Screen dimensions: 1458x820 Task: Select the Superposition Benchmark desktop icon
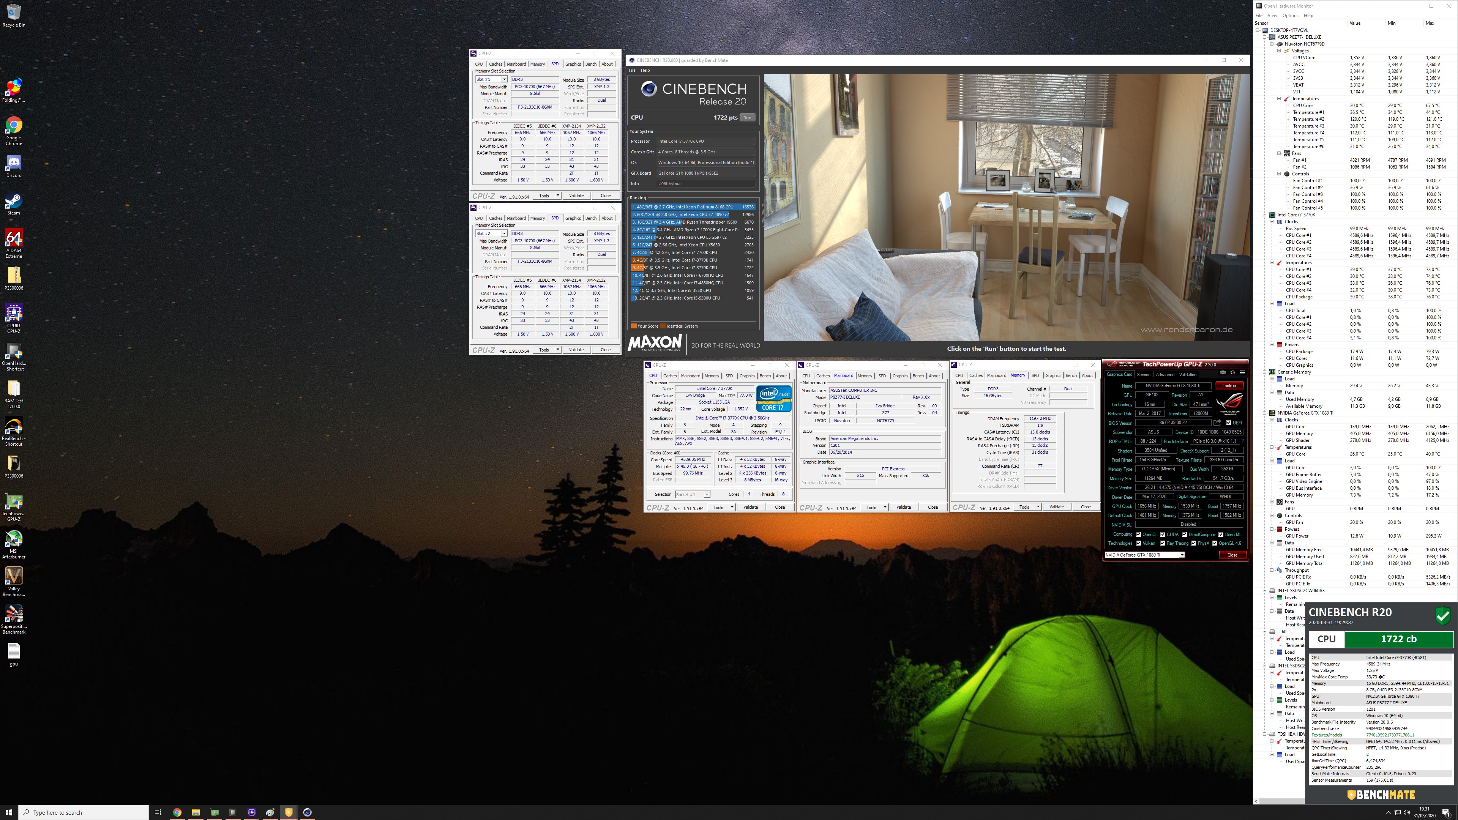coord(14,620)
